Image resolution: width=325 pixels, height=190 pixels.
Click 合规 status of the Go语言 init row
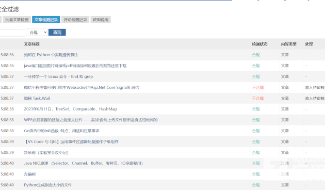point(256,131)
